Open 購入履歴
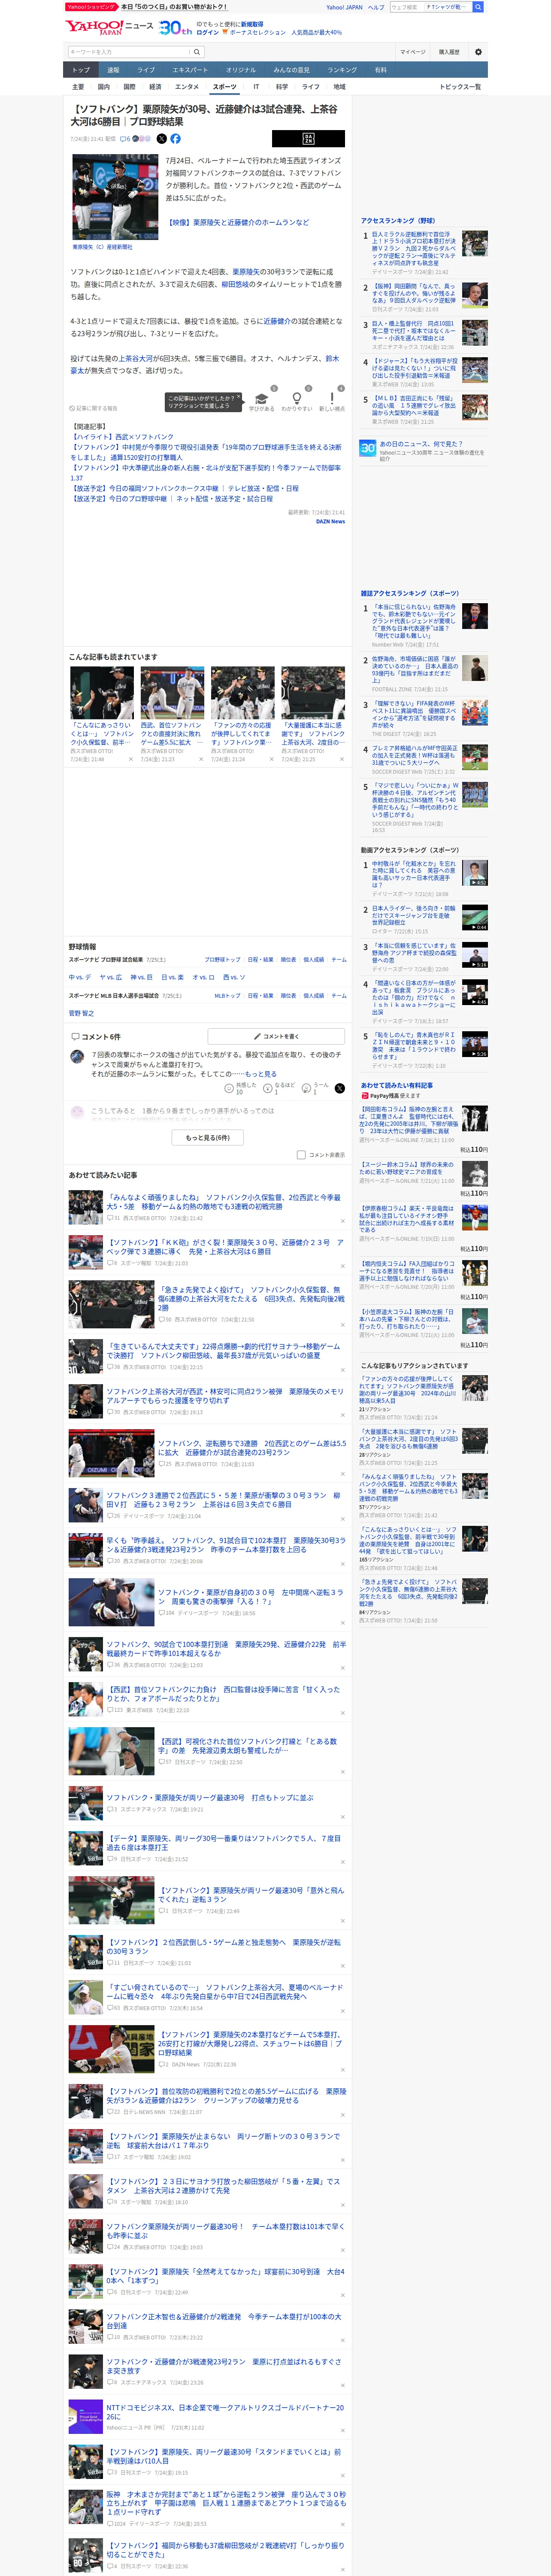 click(x=449, y=52)
